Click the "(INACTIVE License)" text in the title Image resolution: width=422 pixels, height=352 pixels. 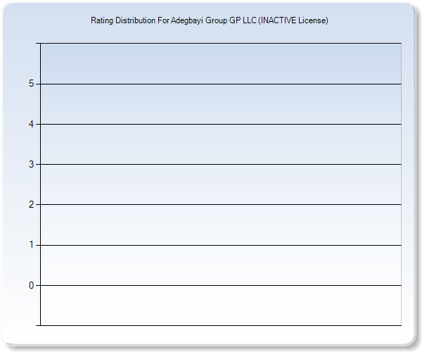coord(293,20)
